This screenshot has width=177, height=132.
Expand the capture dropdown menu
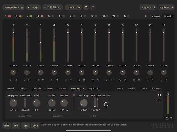[x=149, y=7]
